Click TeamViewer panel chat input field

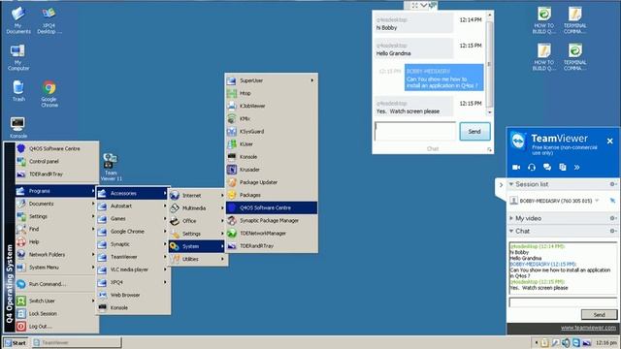pyautogui.click(x=563, y=302)
